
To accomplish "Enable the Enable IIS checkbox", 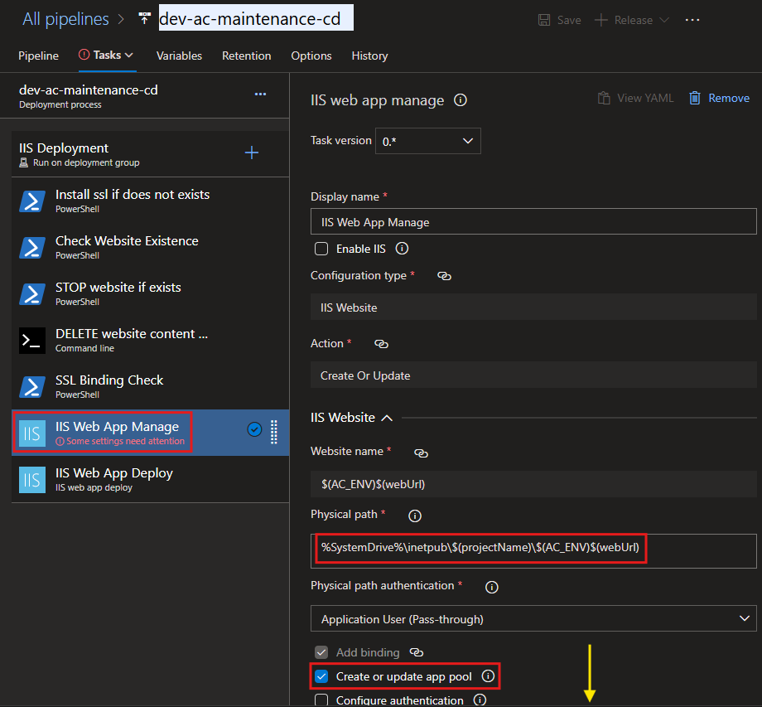I will [x=321, y=249].
